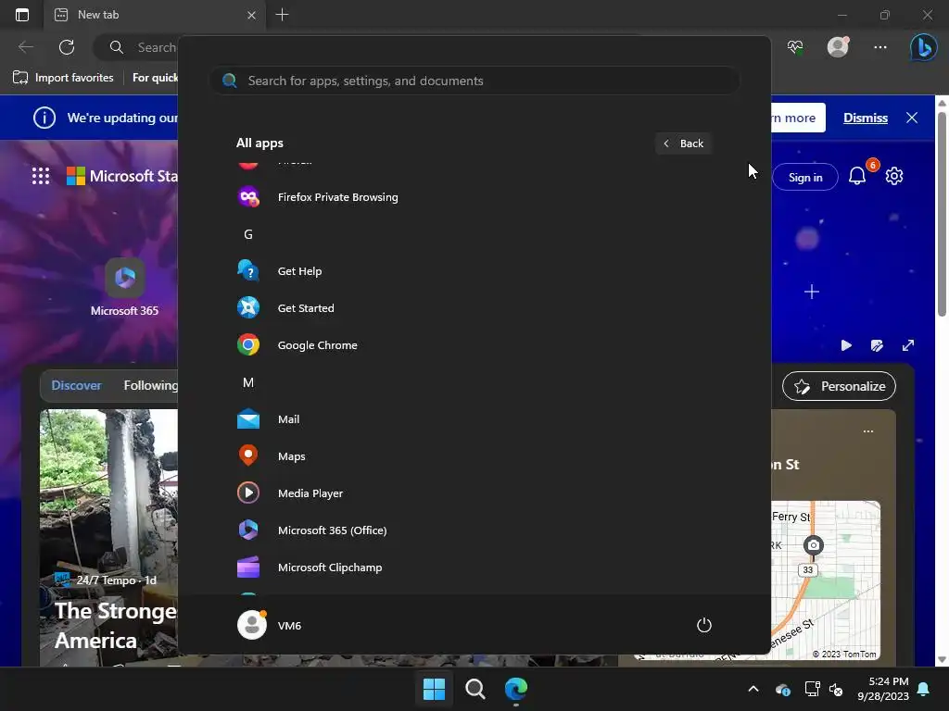Click Personalize feed button
Image resolution: width=949 pixels, height=711 pixels.
[839, 386]
